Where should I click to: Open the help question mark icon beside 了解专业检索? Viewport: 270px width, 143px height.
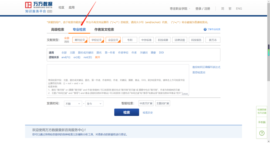click(205, 29)
